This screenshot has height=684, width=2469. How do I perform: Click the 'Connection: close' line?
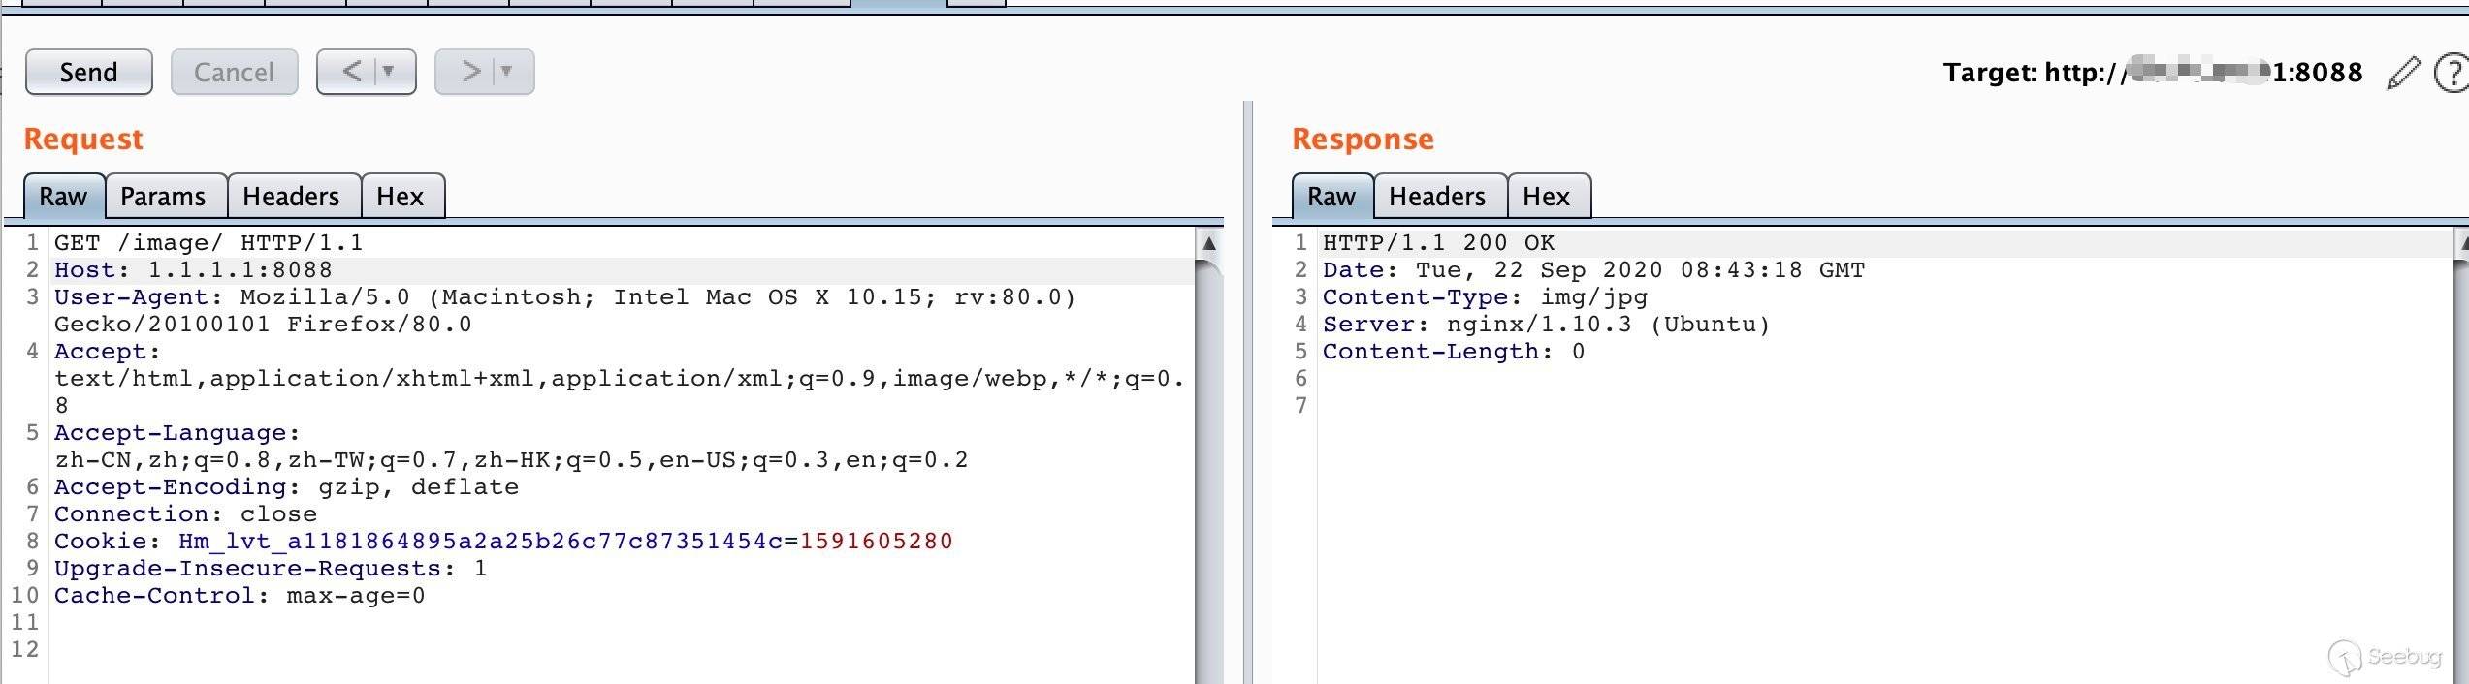coord(185,514)
